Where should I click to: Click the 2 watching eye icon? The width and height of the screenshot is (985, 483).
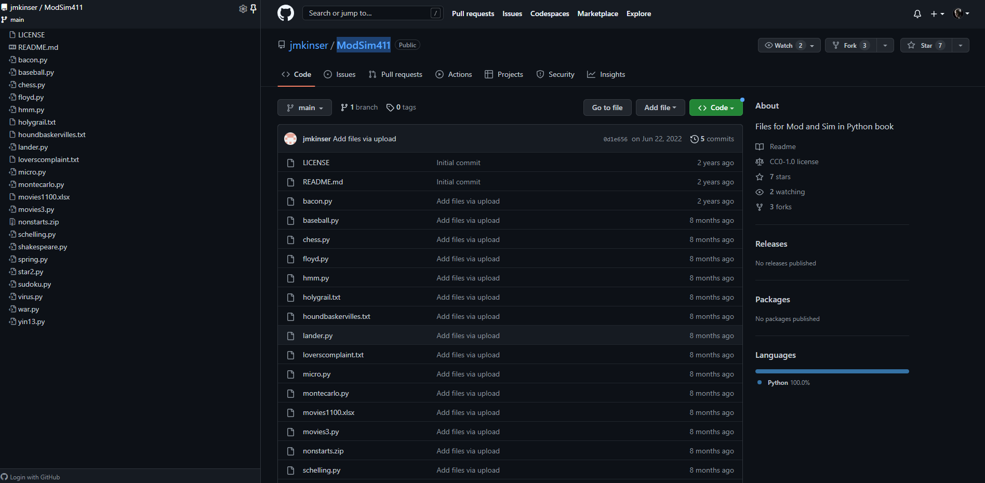coord(760,192)
